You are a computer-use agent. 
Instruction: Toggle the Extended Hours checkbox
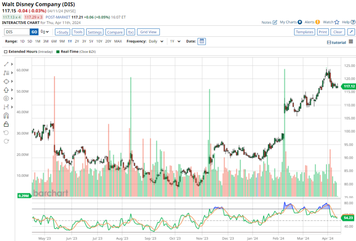tap(6, 52)
